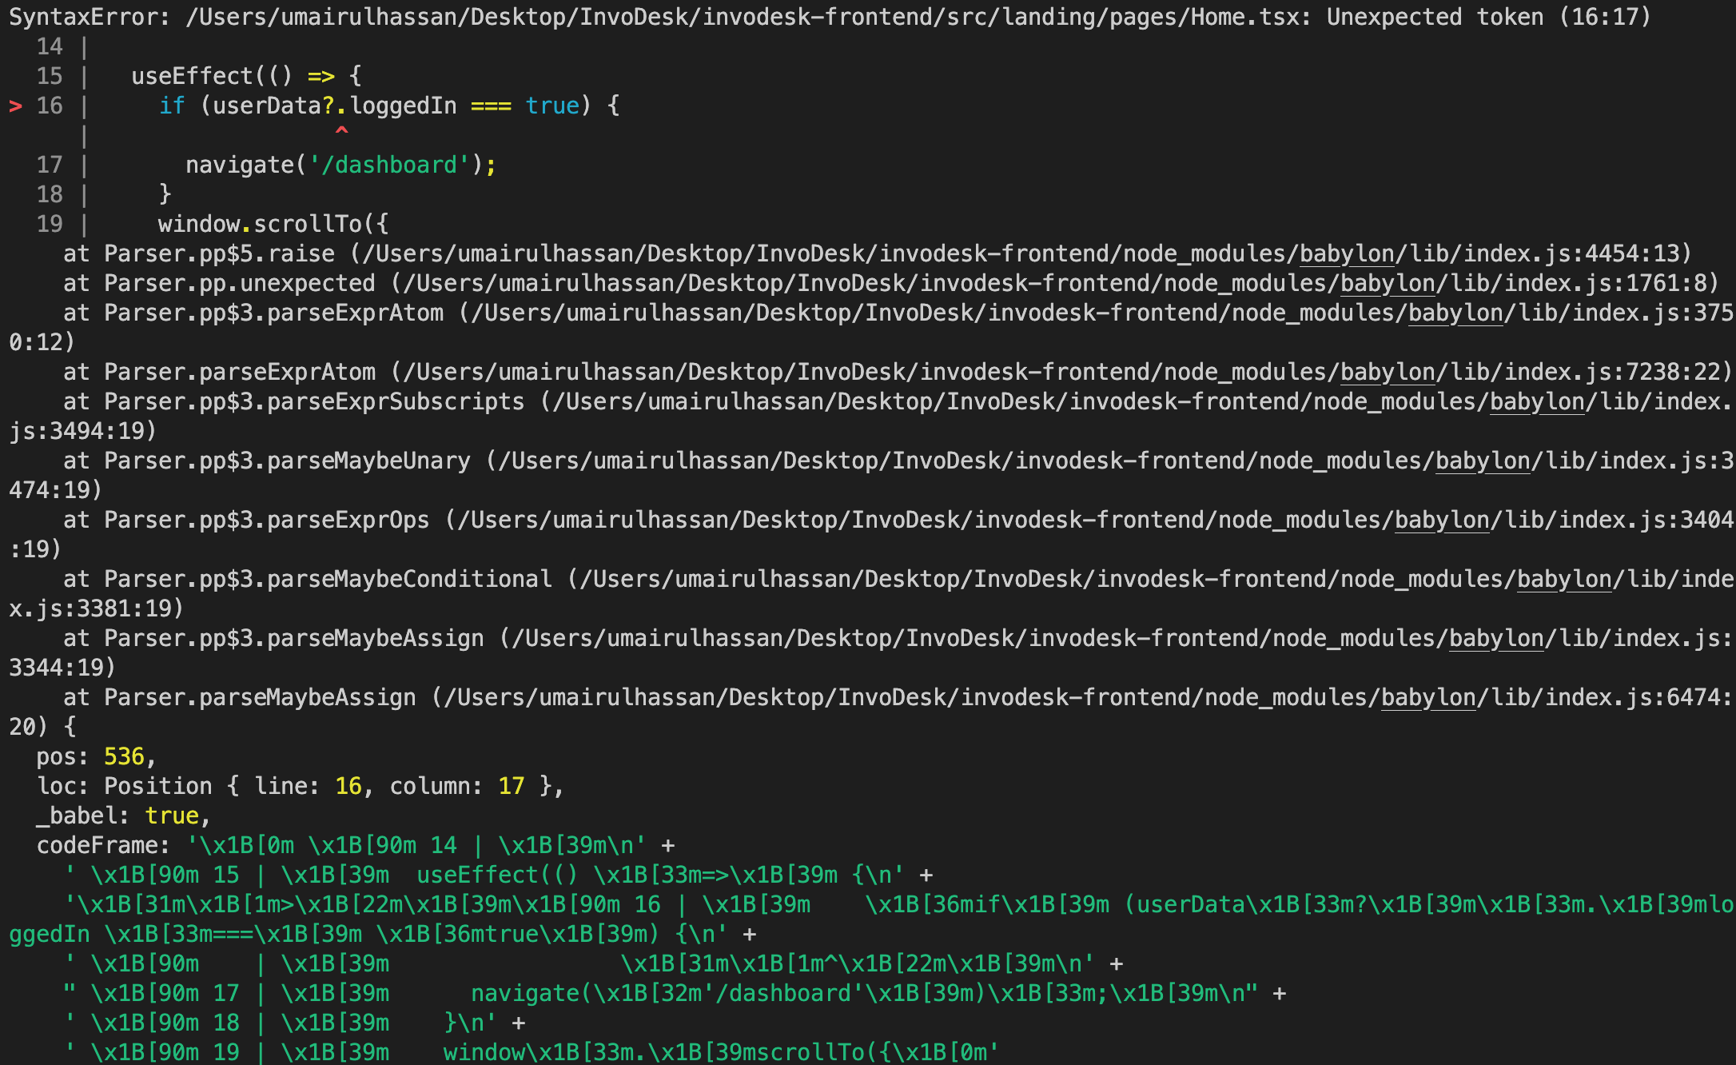Image resolution: width=1736 pixels, height=1065 pixels.
Task: Click the red caret under userData
Action: point(341,130)
